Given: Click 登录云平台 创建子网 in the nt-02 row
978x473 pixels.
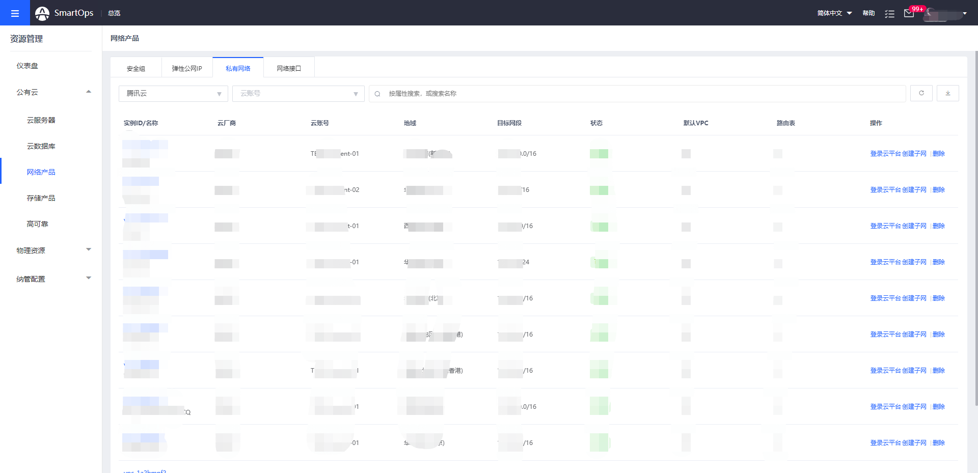Looking at the screenshot, I should point(898,190).
